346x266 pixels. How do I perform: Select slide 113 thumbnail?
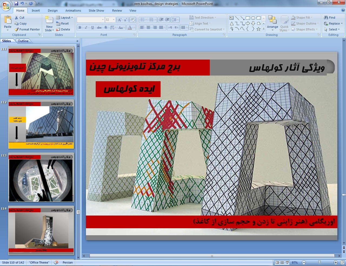click(x=41, y=178)
